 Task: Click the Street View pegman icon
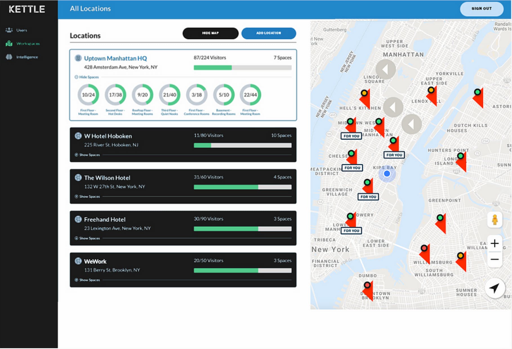click(x=495, y=220)
